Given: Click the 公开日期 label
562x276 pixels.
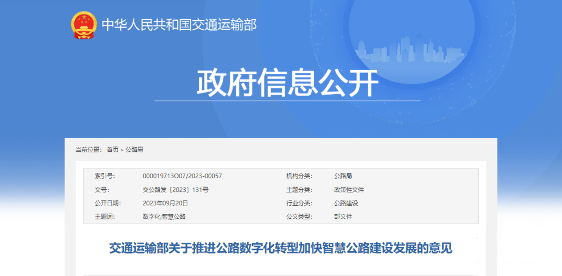Looking at the screenshot, I should [108, 203].
